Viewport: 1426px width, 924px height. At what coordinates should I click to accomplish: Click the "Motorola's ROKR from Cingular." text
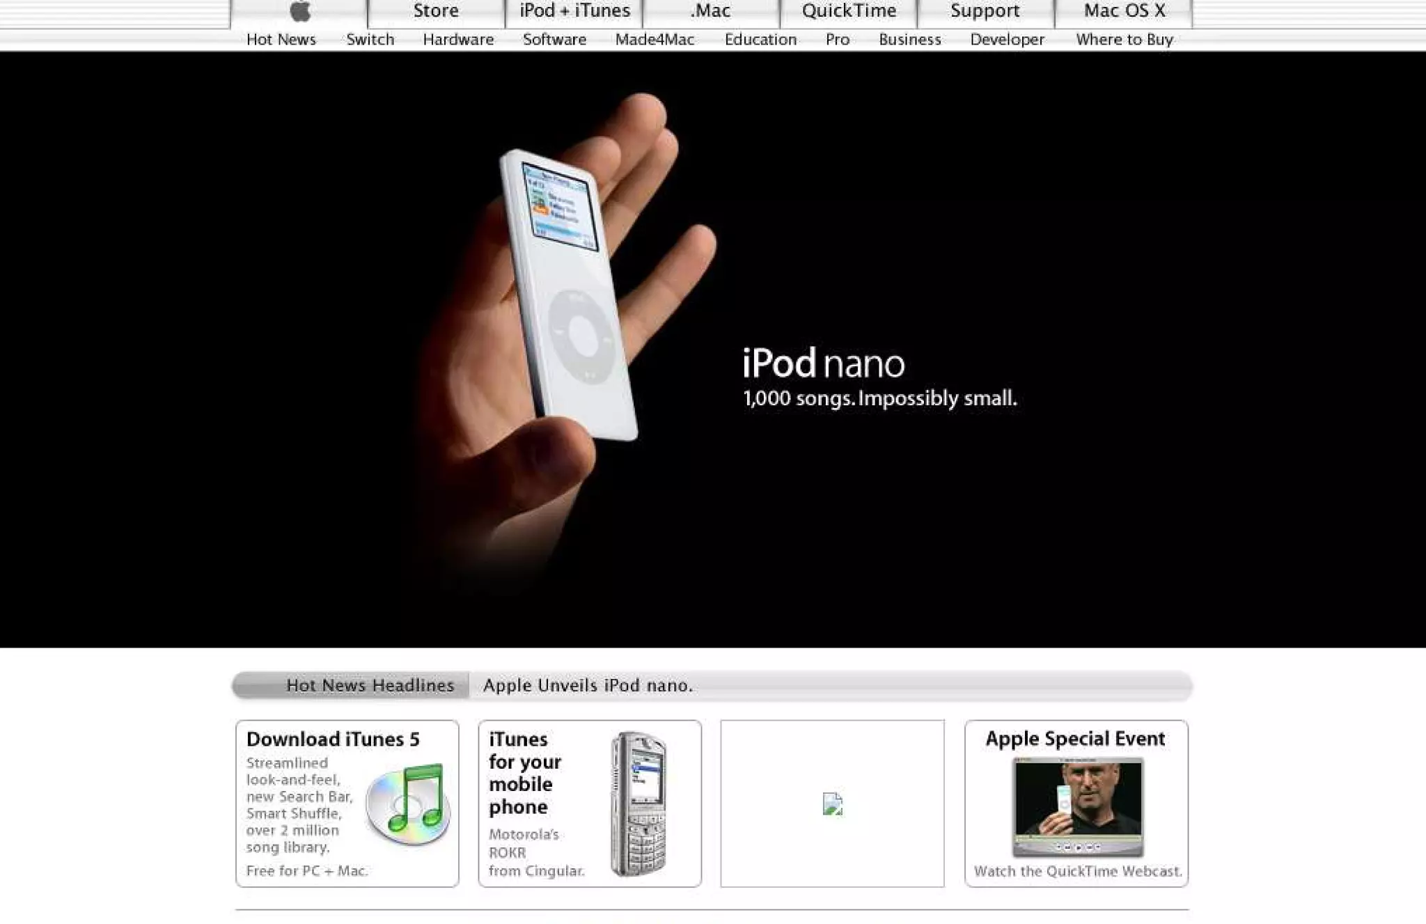536,852
